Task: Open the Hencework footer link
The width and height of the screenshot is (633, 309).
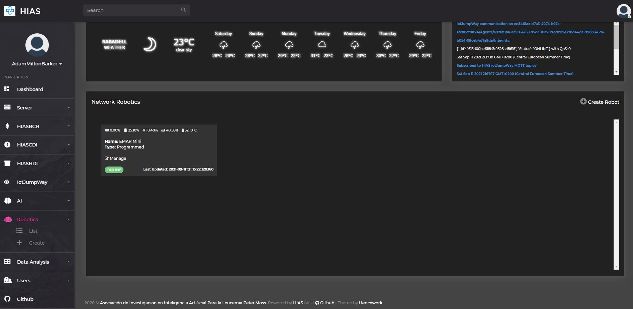Action: tap(370, 303)
